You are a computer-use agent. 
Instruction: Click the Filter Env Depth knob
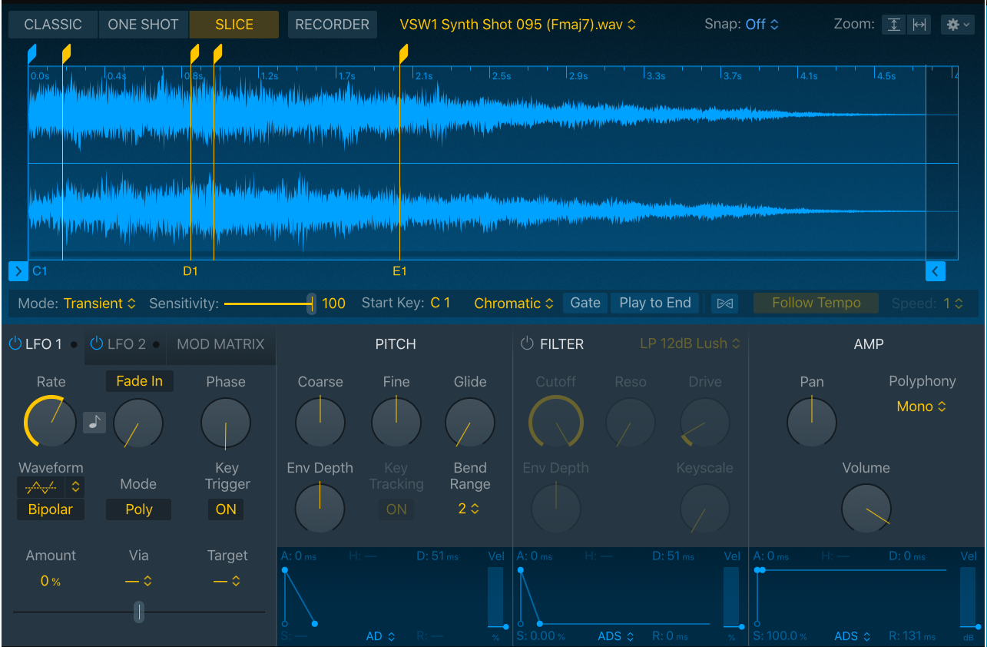(556, 509)
